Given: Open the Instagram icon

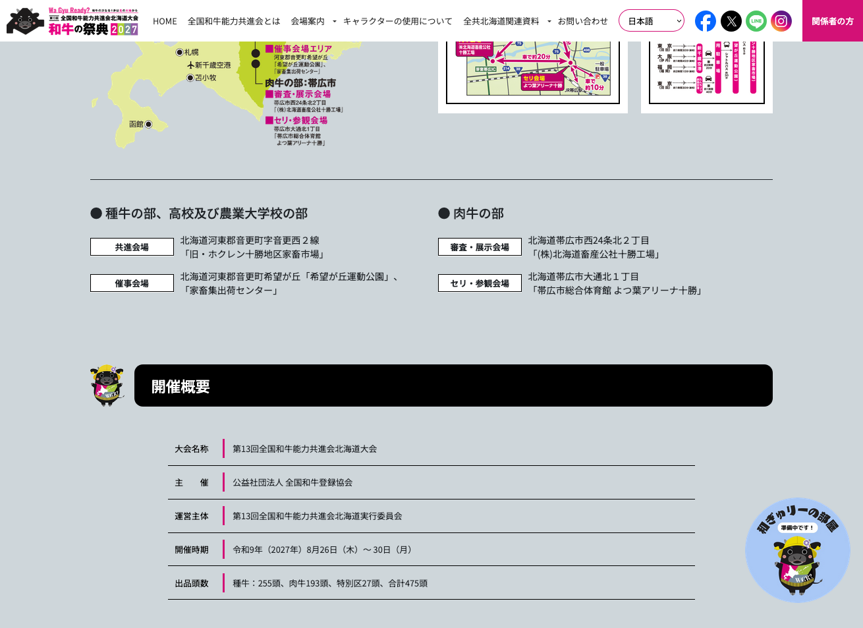Looking at the screenshot, I should [x=781, y=21].
